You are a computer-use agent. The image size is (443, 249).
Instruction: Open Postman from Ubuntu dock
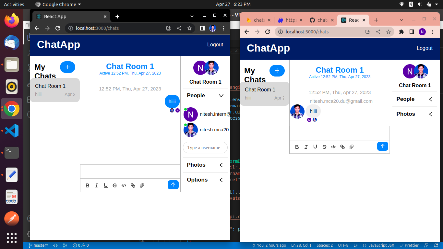click(12, 219)
